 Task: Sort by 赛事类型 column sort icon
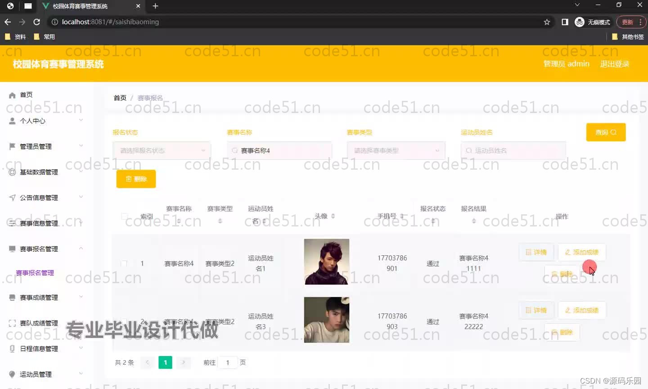click(x=220, y=221)
